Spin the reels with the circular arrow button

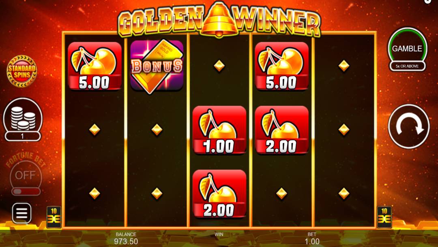point(409,127)
